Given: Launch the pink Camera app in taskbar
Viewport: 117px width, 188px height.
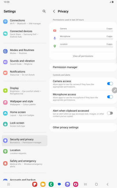Looking at the screenshot, I should 76,184.
